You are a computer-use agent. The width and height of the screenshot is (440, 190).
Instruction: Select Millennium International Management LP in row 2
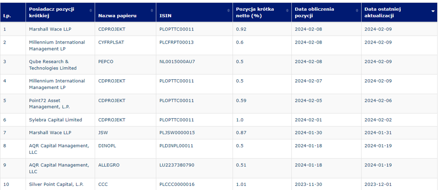pos(57,45)
